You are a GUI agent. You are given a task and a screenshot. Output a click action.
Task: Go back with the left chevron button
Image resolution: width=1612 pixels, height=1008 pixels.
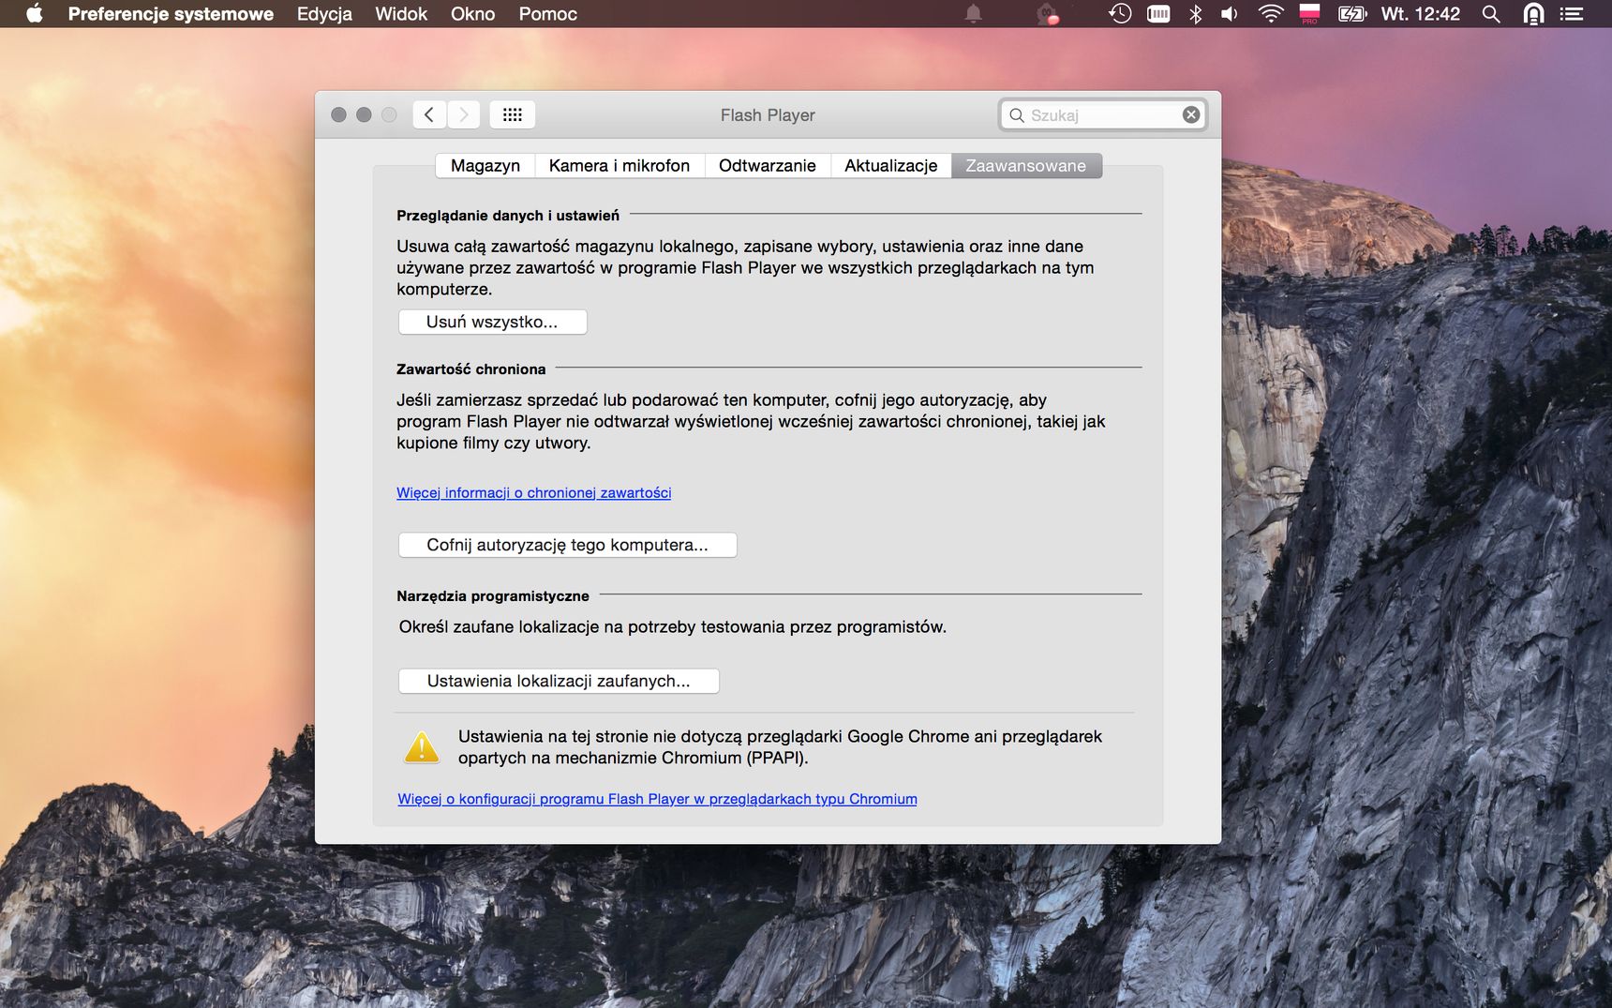pos(429,114)
